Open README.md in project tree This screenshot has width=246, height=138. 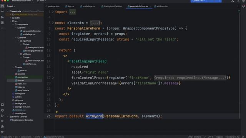pos(19,110)
